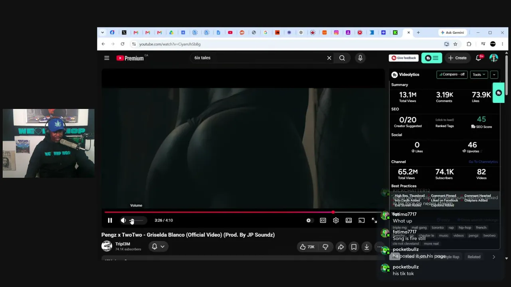Seek using the red video progress bar
This screenshot has height=287, width=511.
(243, 212)
